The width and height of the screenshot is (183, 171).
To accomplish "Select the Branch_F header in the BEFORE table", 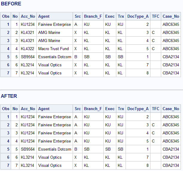I will pos(93,16).
